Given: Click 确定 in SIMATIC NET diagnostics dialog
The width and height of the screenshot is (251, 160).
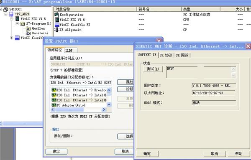Looking at the screenshot, I should coord(147,154).
